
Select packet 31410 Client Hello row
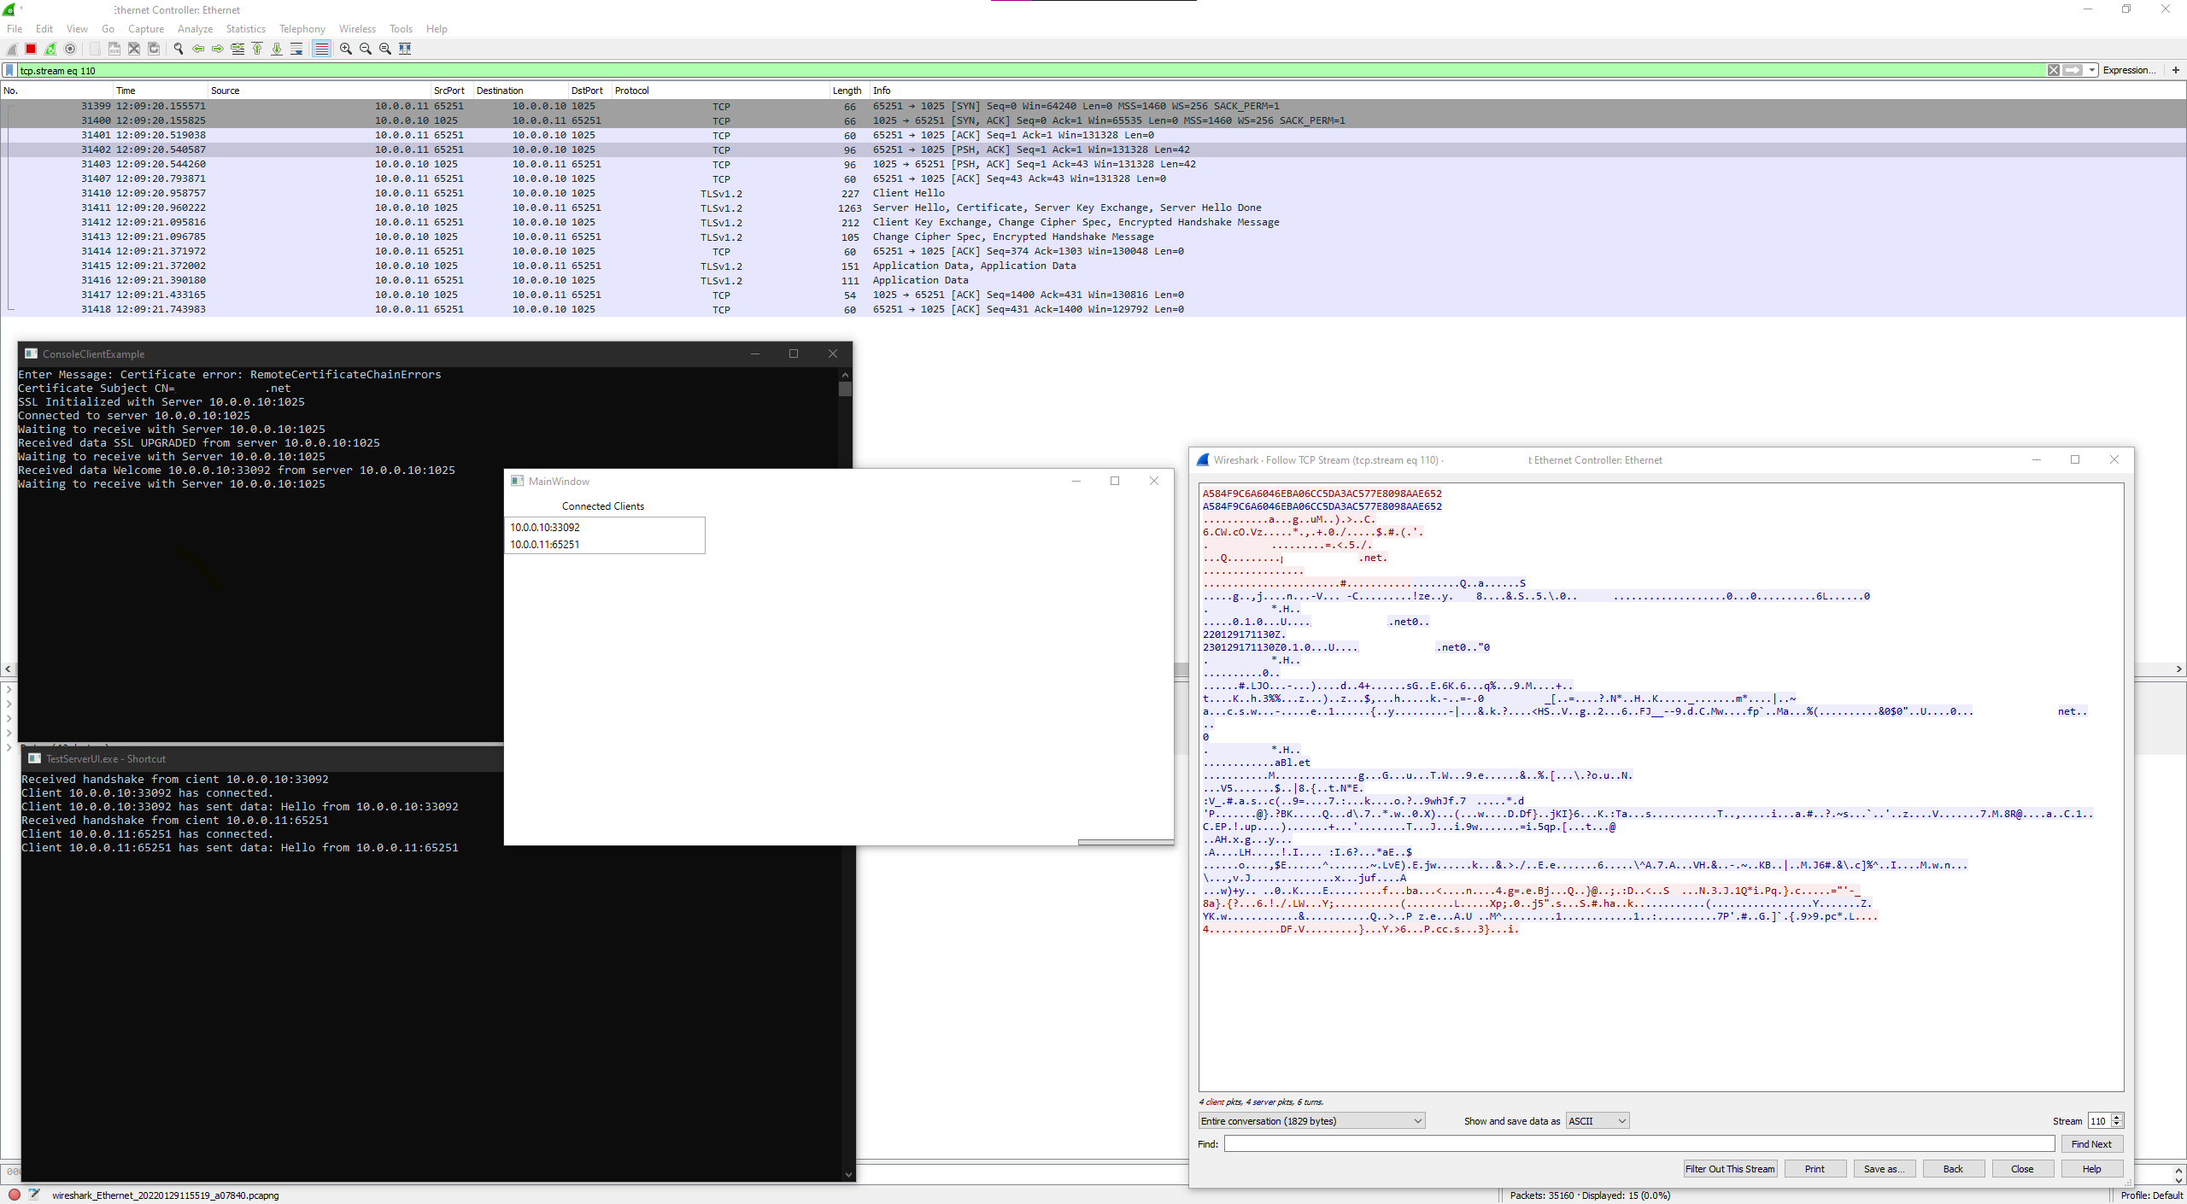[x=1093, y=193]
